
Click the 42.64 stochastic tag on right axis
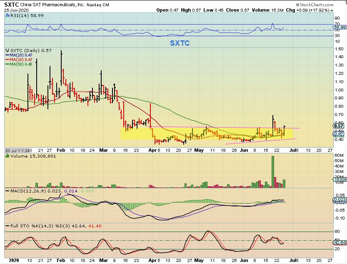(x=340, y=242)
